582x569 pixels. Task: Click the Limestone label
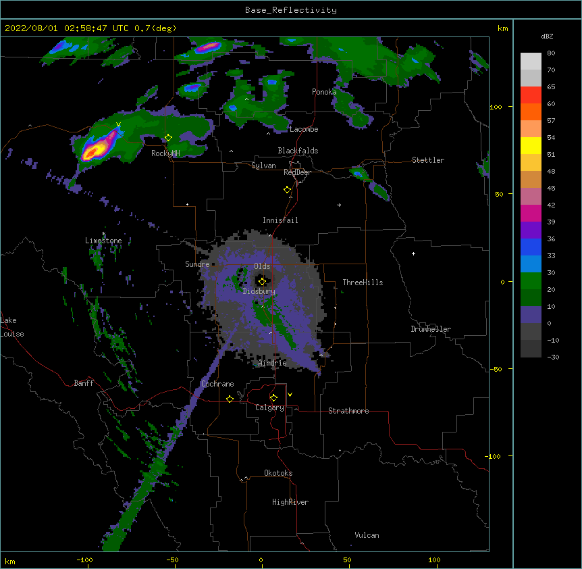tap(103, 241)
